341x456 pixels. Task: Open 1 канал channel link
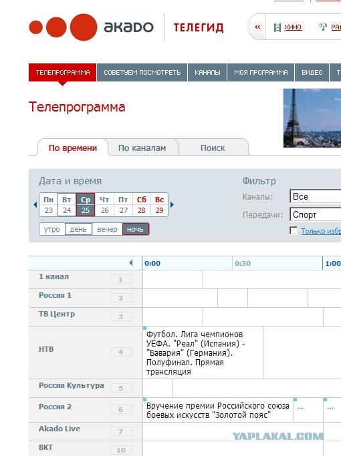pos(54,276)
